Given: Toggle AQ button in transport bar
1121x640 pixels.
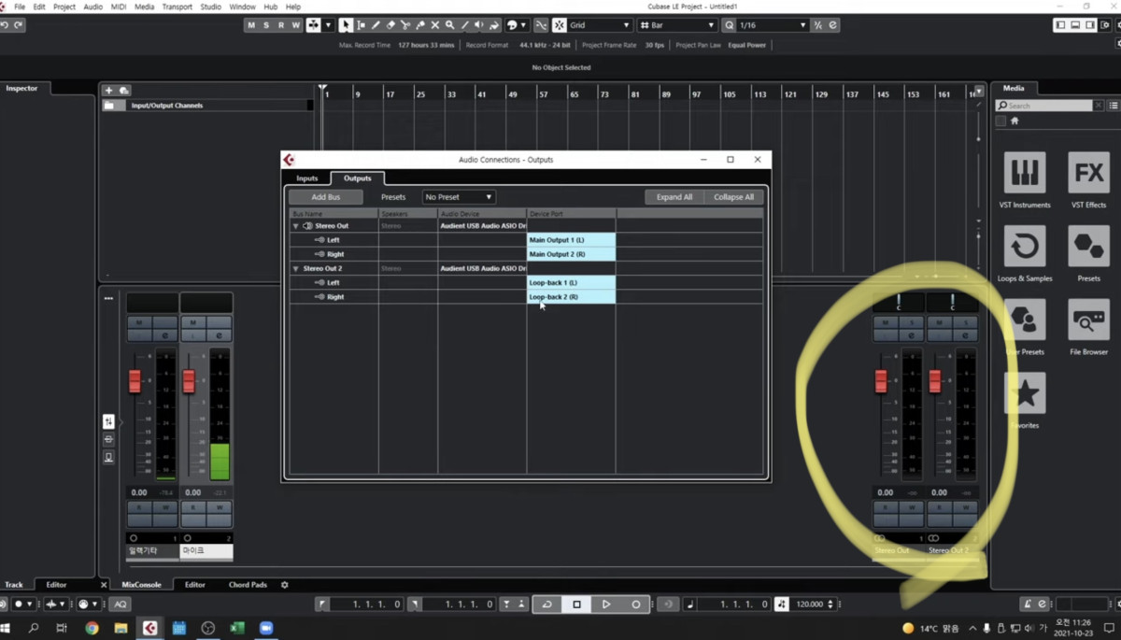Looking at the screenshot, I should [121, 604].
